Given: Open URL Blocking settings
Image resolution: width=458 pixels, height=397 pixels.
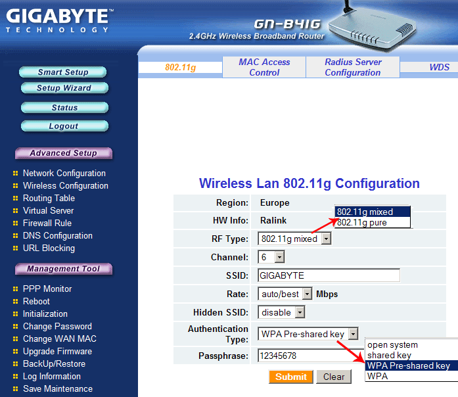Looking at the screenshot, I should [49, 248].
